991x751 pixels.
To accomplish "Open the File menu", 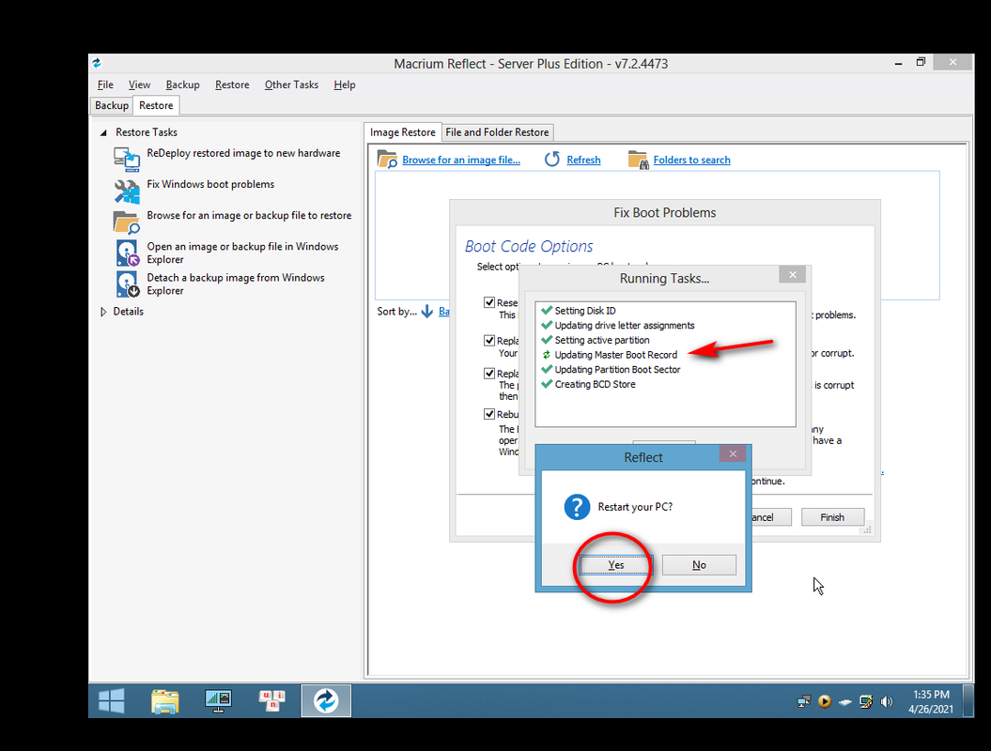I will point(105,84).
